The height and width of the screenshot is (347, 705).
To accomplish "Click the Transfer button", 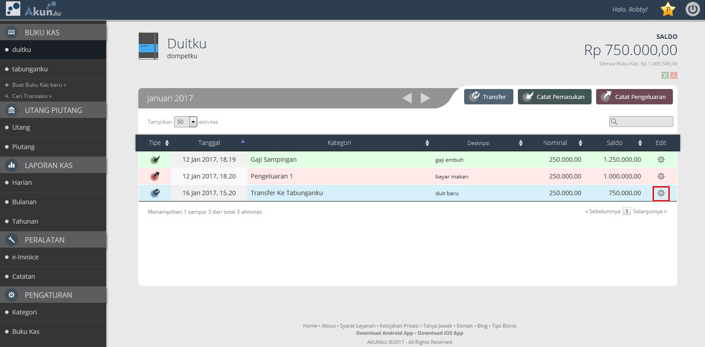I will [x=489, y=97].
